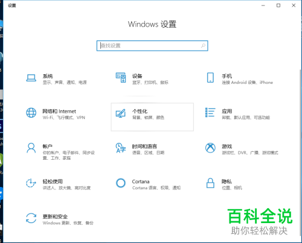Open the 轻松使用 settings label
The width and height of the screenshot is (302, 243).
[x=53, y=181]
